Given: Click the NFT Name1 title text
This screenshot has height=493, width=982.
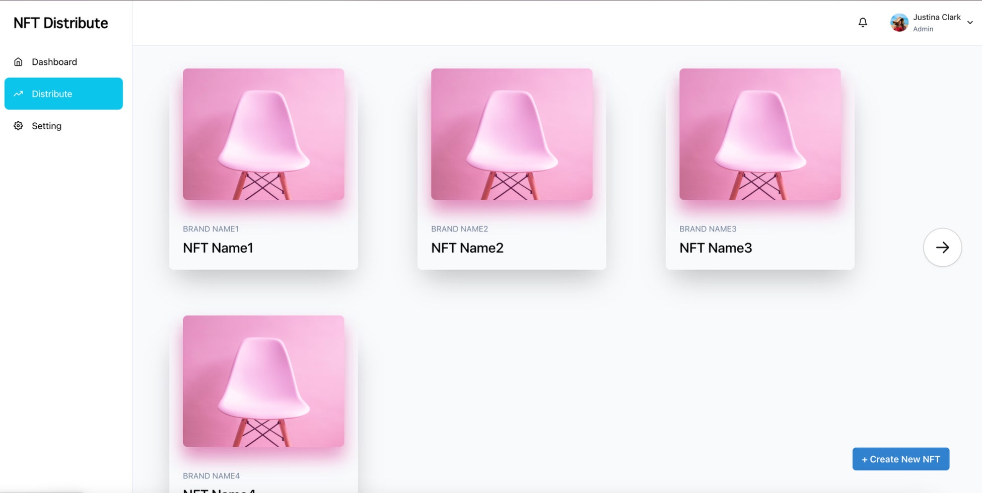Looking at the screenshot, I should coord(218,248).
